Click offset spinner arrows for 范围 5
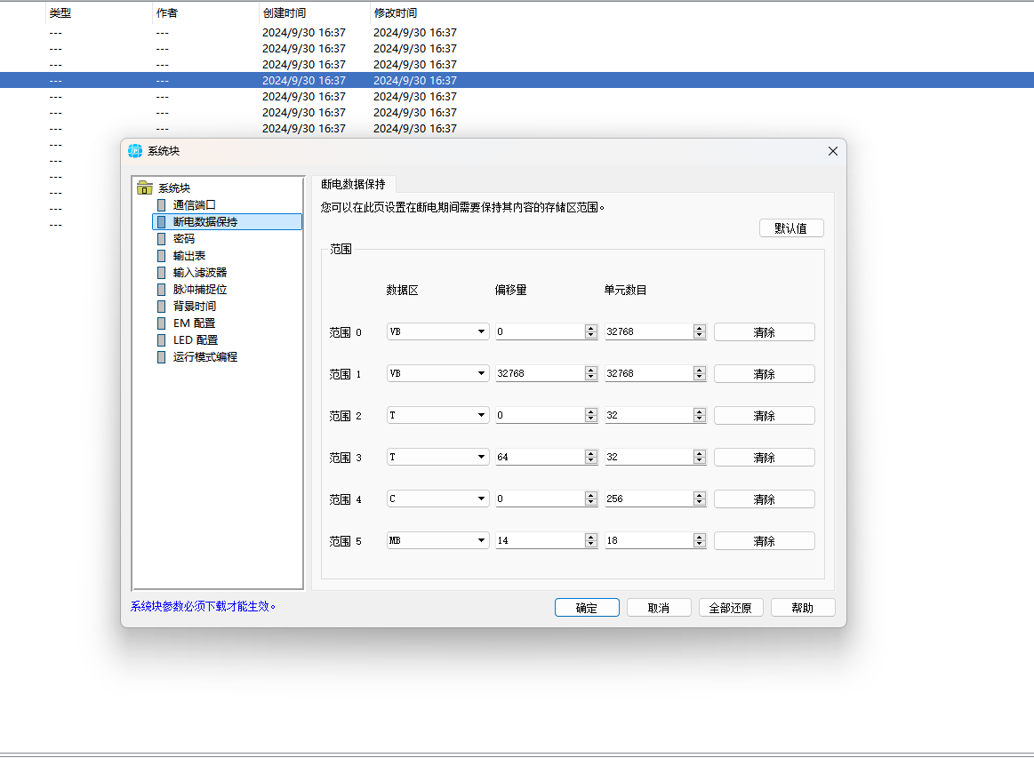 (x=591, y=540)
